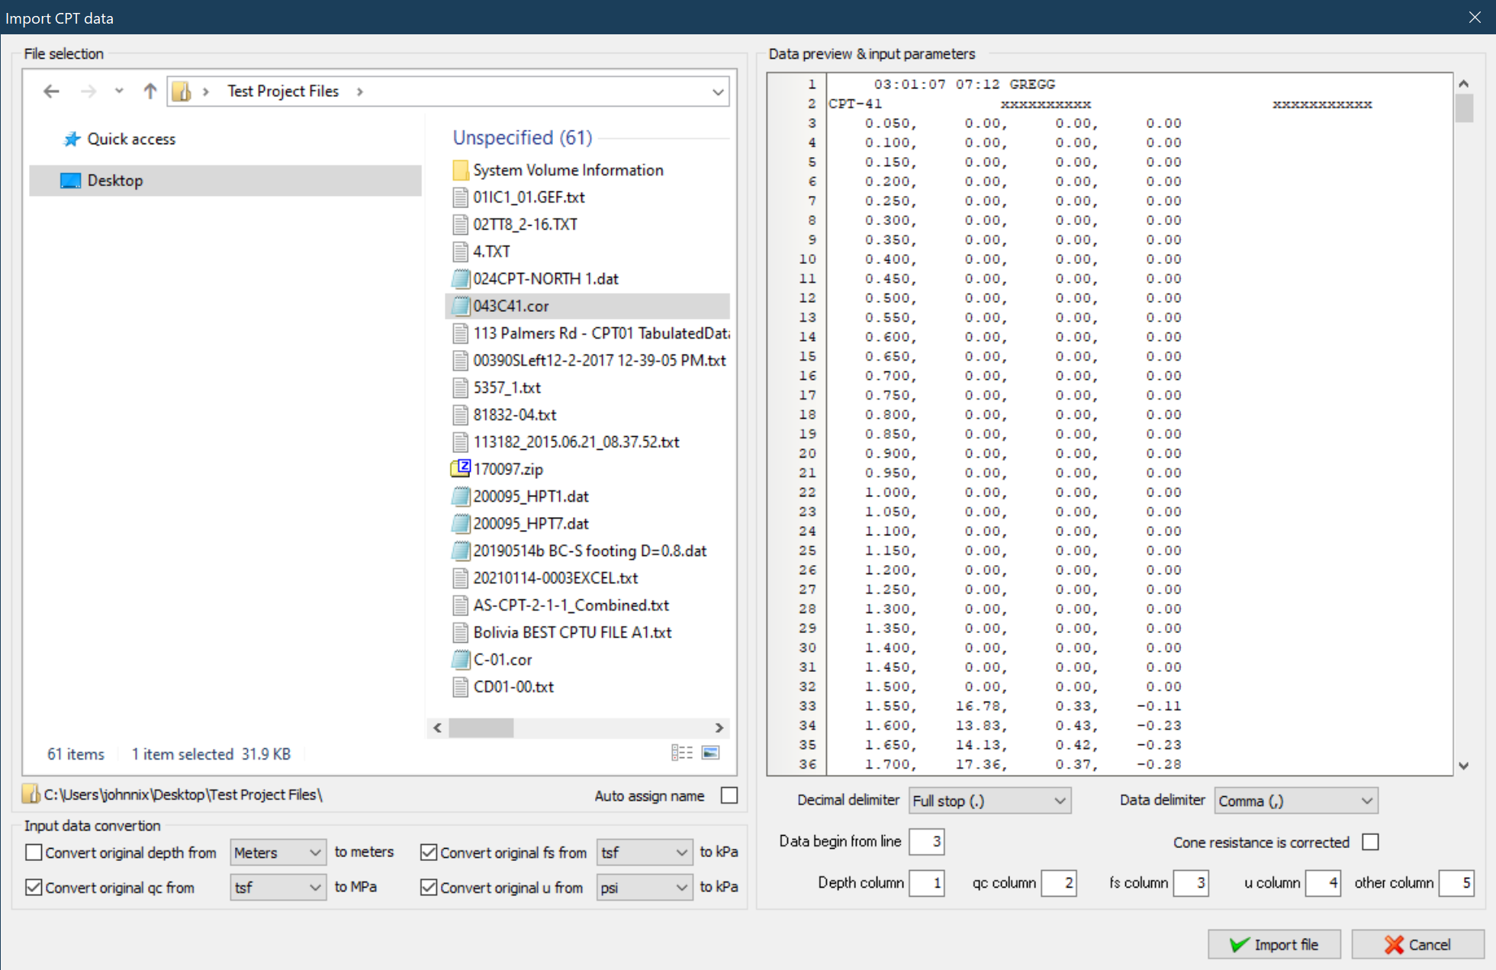Click the folder icon in address bar

(x=182, y=92)
